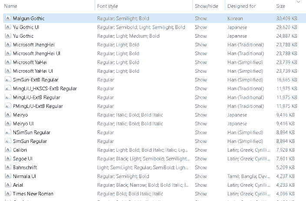306x201 pixels.
Task: Click 'Regular; Semibold; Light; Semilight; Bold' style cell
Action: pos(141,27)
